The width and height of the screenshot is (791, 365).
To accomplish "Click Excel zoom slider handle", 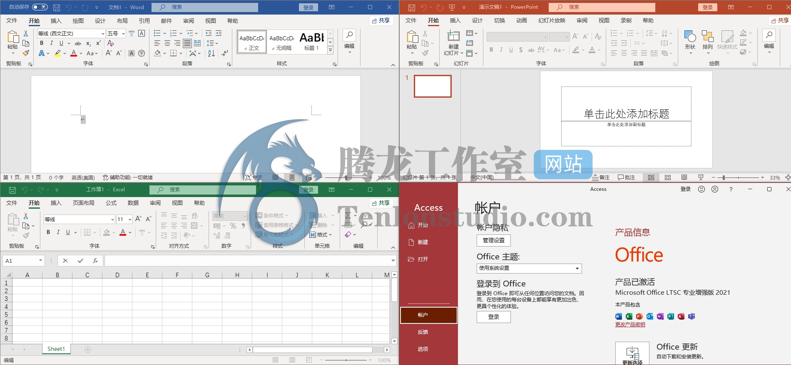I will [346, 360].
